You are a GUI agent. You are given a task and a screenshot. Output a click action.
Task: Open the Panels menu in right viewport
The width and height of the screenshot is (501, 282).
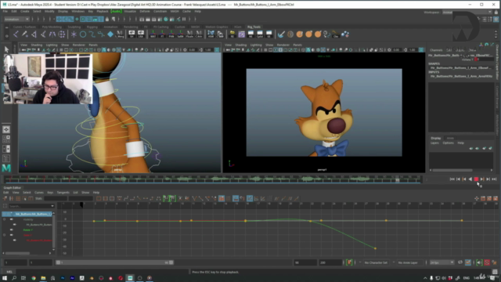297,45
